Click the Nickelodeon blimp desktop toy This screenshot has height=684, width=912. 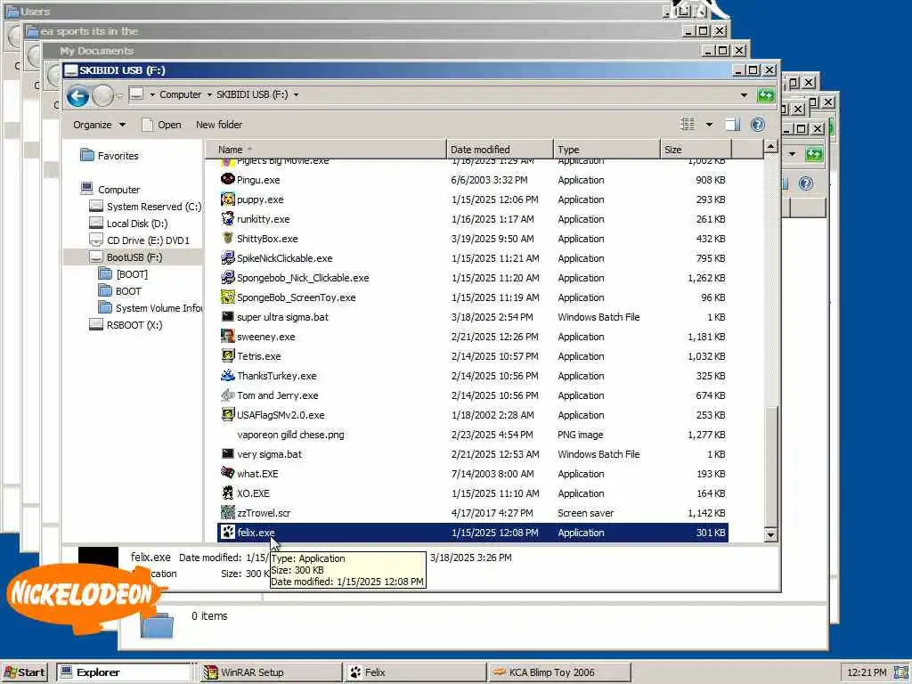pyautogui.click(x=85, y=598)
